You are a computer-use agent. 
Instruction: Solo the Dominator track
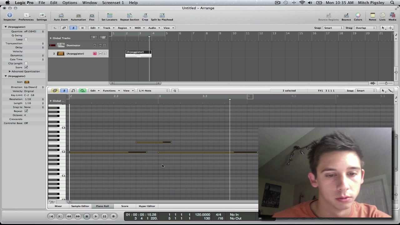tap(104, 45)
